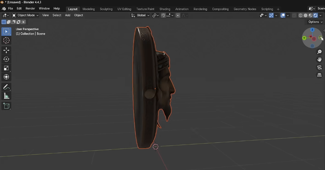This screenshot has height=170, width=325.
Task: Activate the 3D Cursor tool
Action: tap(6, 40)
